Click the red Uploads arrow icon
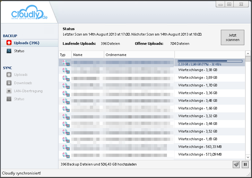 click(x=9, y=43)
